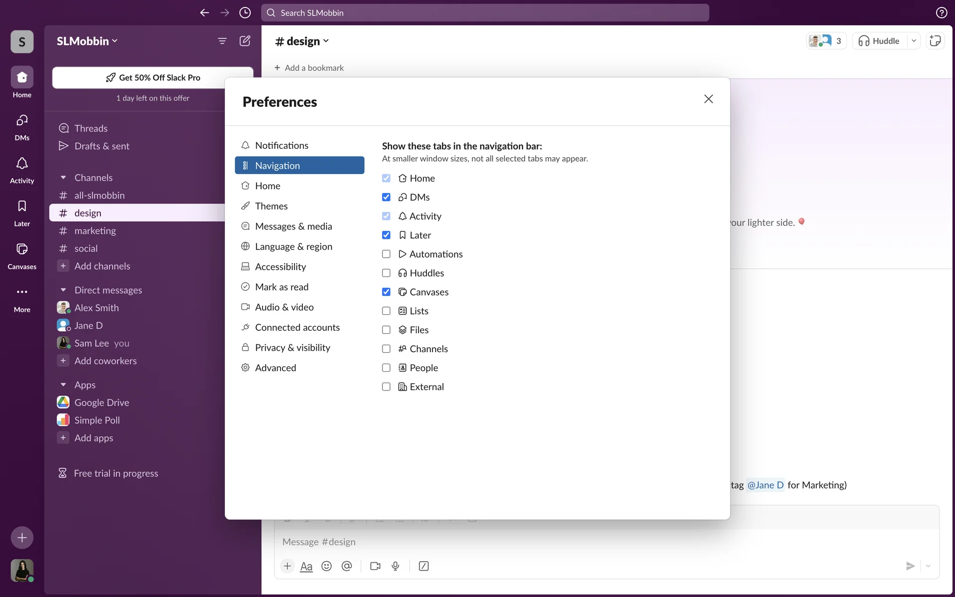Click the emoji picker icon
Image resolution: width=955 pixels, height=597 pixels.
click(x=326, y=566)
